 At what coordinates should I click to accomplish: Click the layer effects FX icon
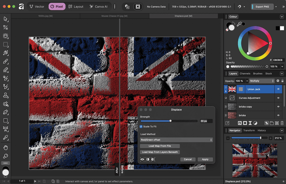click(x=240, y=123)
